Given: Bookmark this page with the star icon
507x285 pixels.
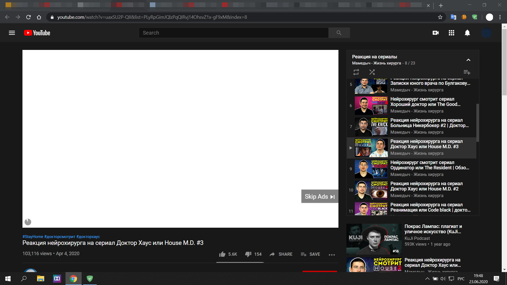Looking at the screenshot, I should [x=440, y=17].
